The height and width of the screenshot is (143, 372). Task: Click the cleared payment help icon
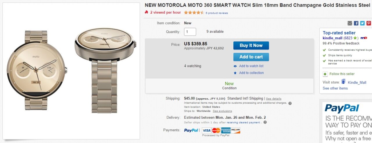click(265, 122)
